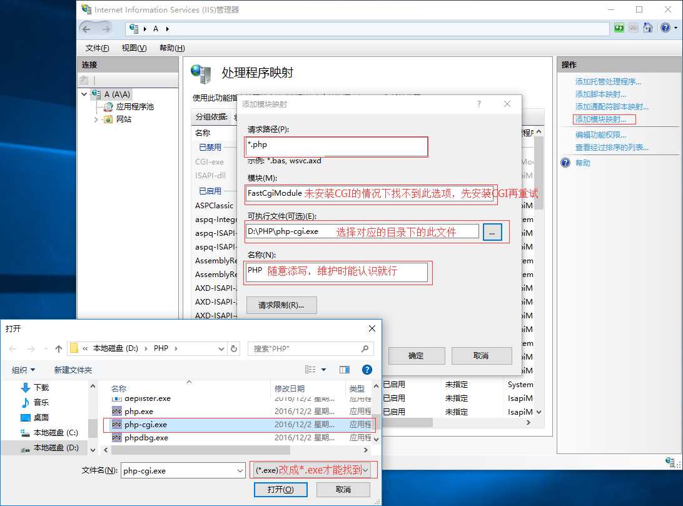Screen dimensions: 683x506
Task: Click the 名称(N) input field
Action: 337,273
